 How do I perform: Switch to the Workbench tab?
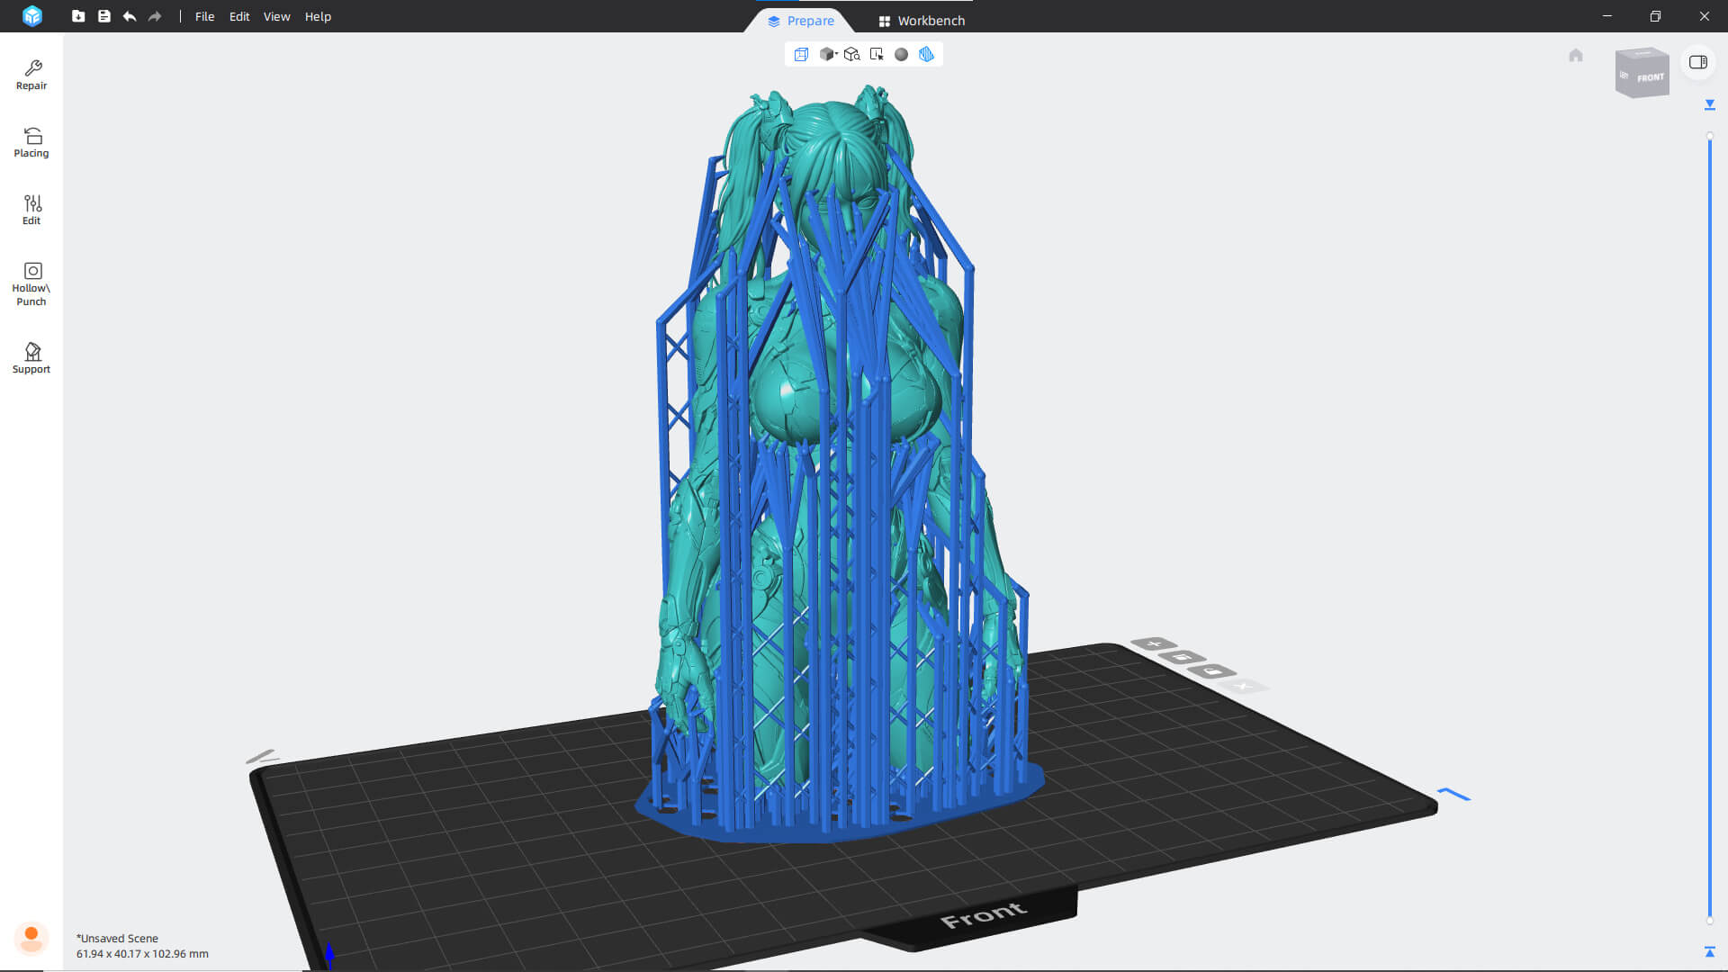pos(922,21)
